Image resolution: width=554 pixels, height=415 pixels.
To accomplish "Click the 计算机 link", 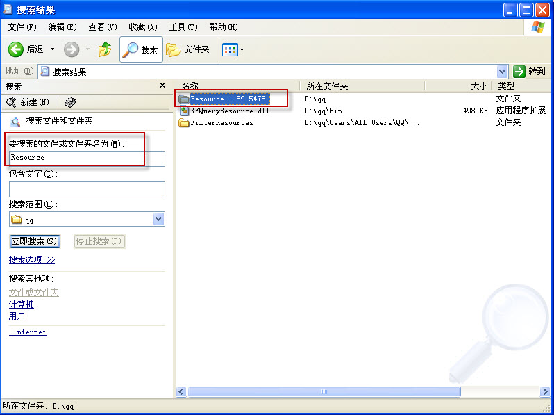I will click(x=22, y=304).
